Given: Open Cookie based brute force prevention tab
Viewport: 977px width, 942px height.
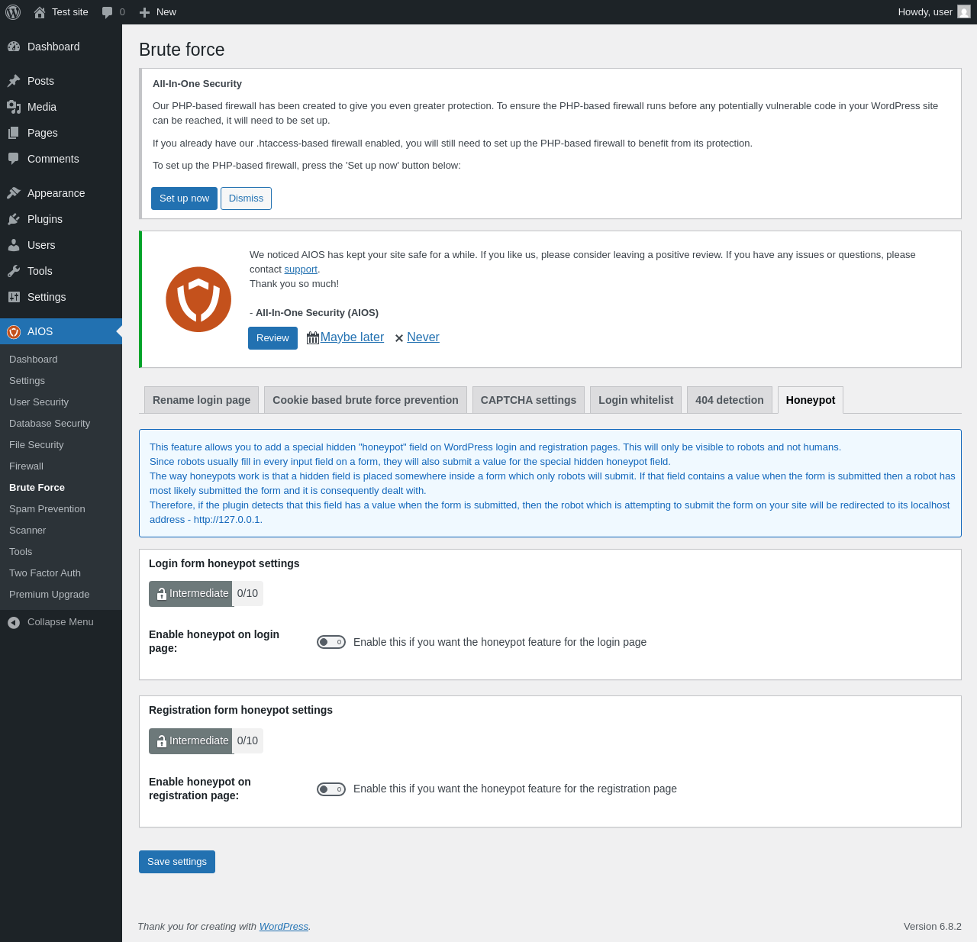Looking at the screenshot, I should click(366, 400).
